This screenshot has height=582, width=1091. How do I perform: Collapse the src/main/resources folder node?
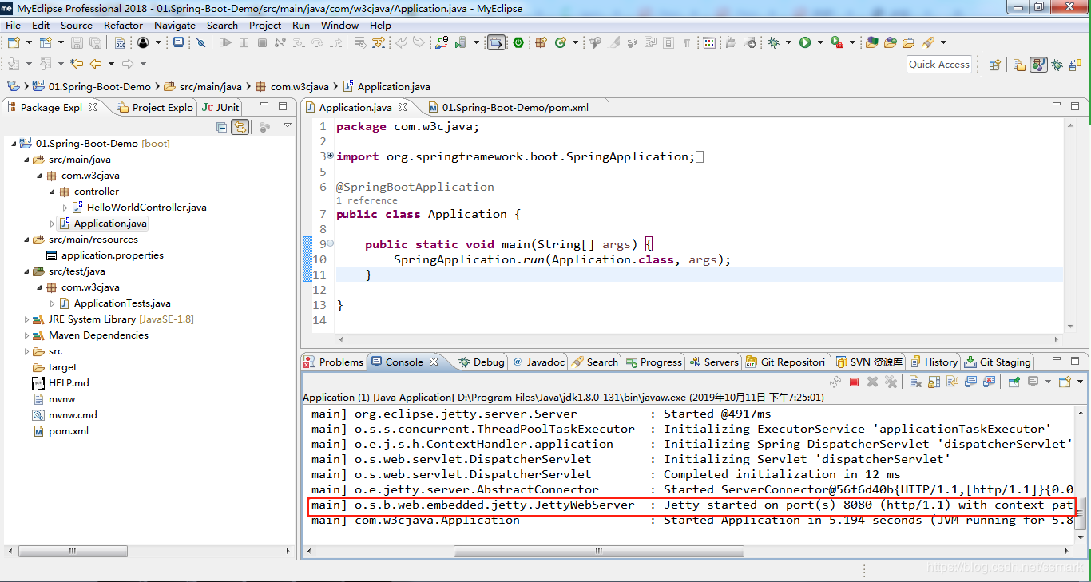coord(27,240)
